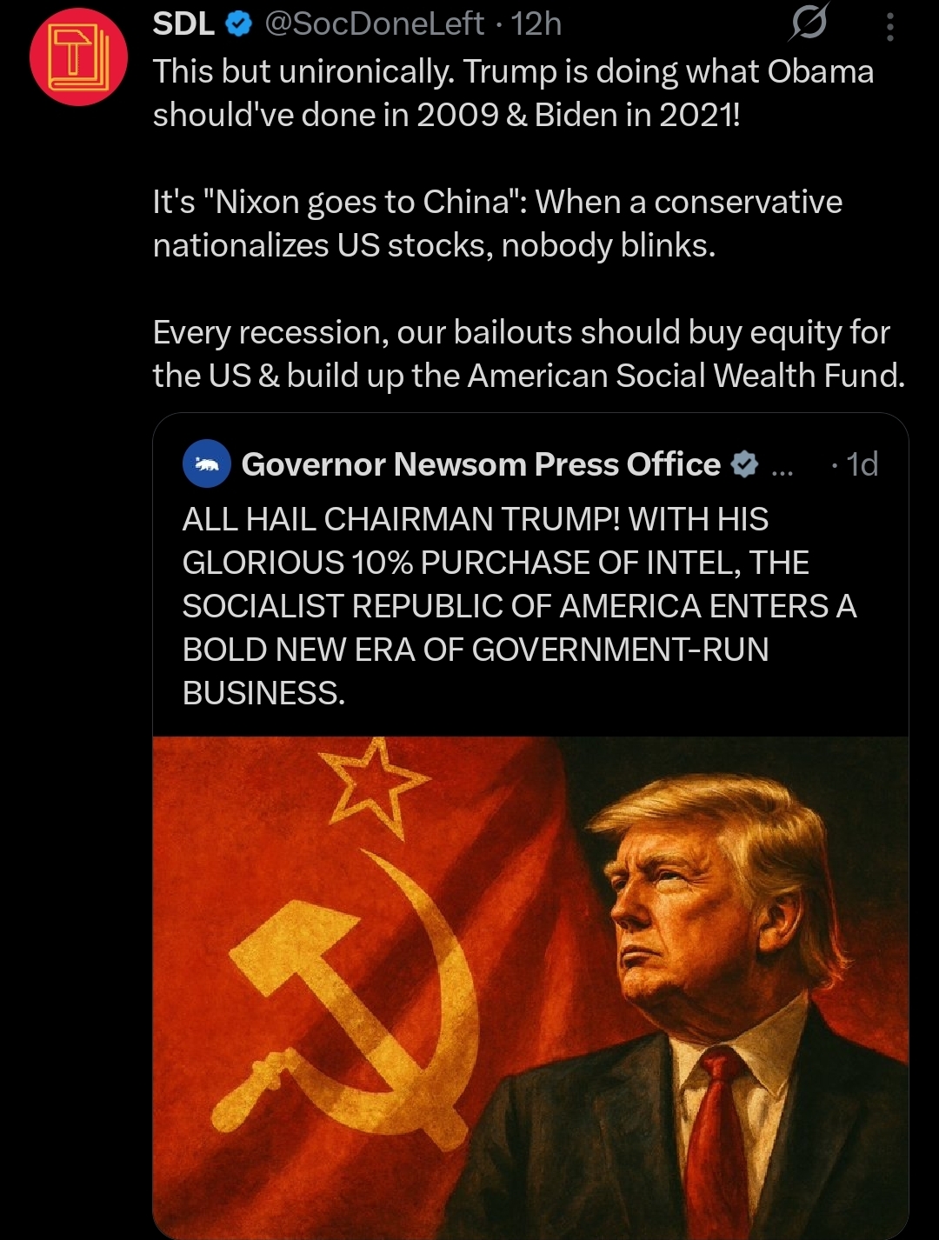The height and width of the screenshot is (1240, 939).
Task: Open Governor Newsom Press Office's bear avatar
Action: pos(207,464)
